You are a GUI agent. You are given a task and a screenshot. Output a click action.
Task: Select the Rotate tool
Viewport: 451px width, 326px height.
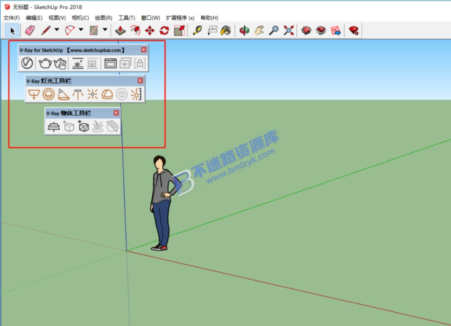[x=164, y=30]
